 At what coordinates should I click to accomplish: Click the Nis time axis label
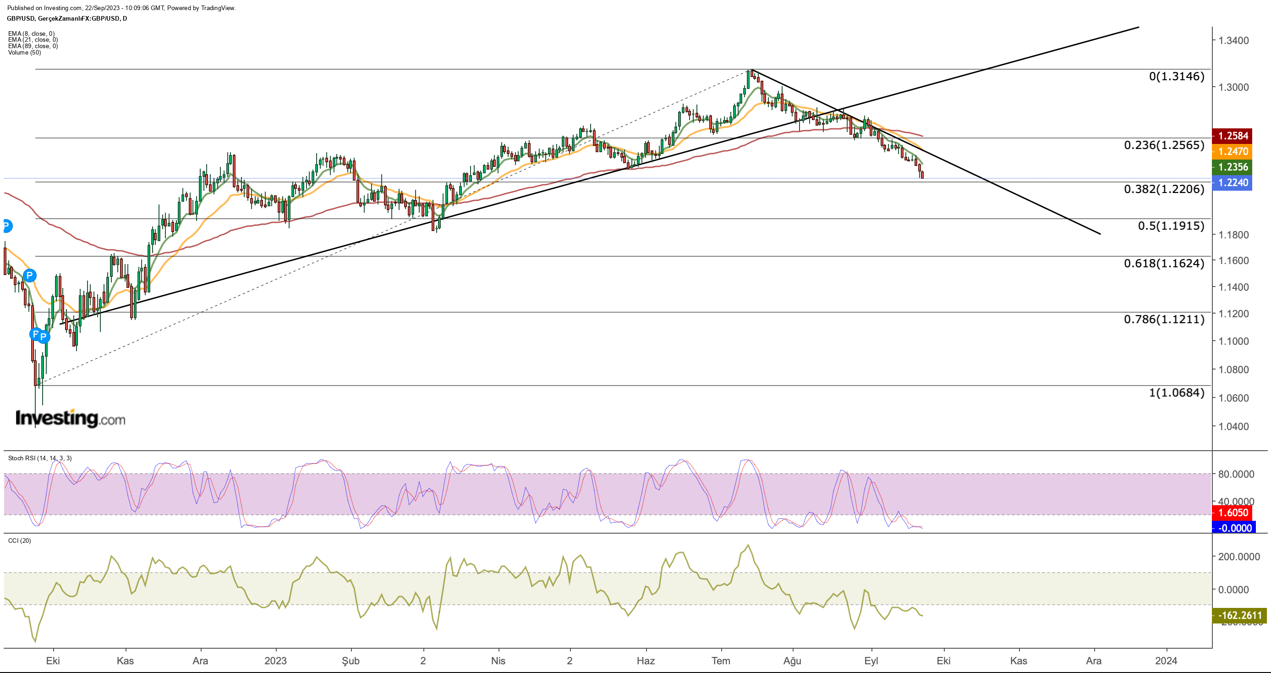click(x=499, y=661)
